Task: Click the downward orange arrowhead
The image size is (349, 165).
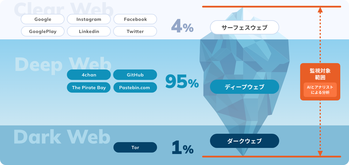Action: pyautogui.click(x=320, y=153)
